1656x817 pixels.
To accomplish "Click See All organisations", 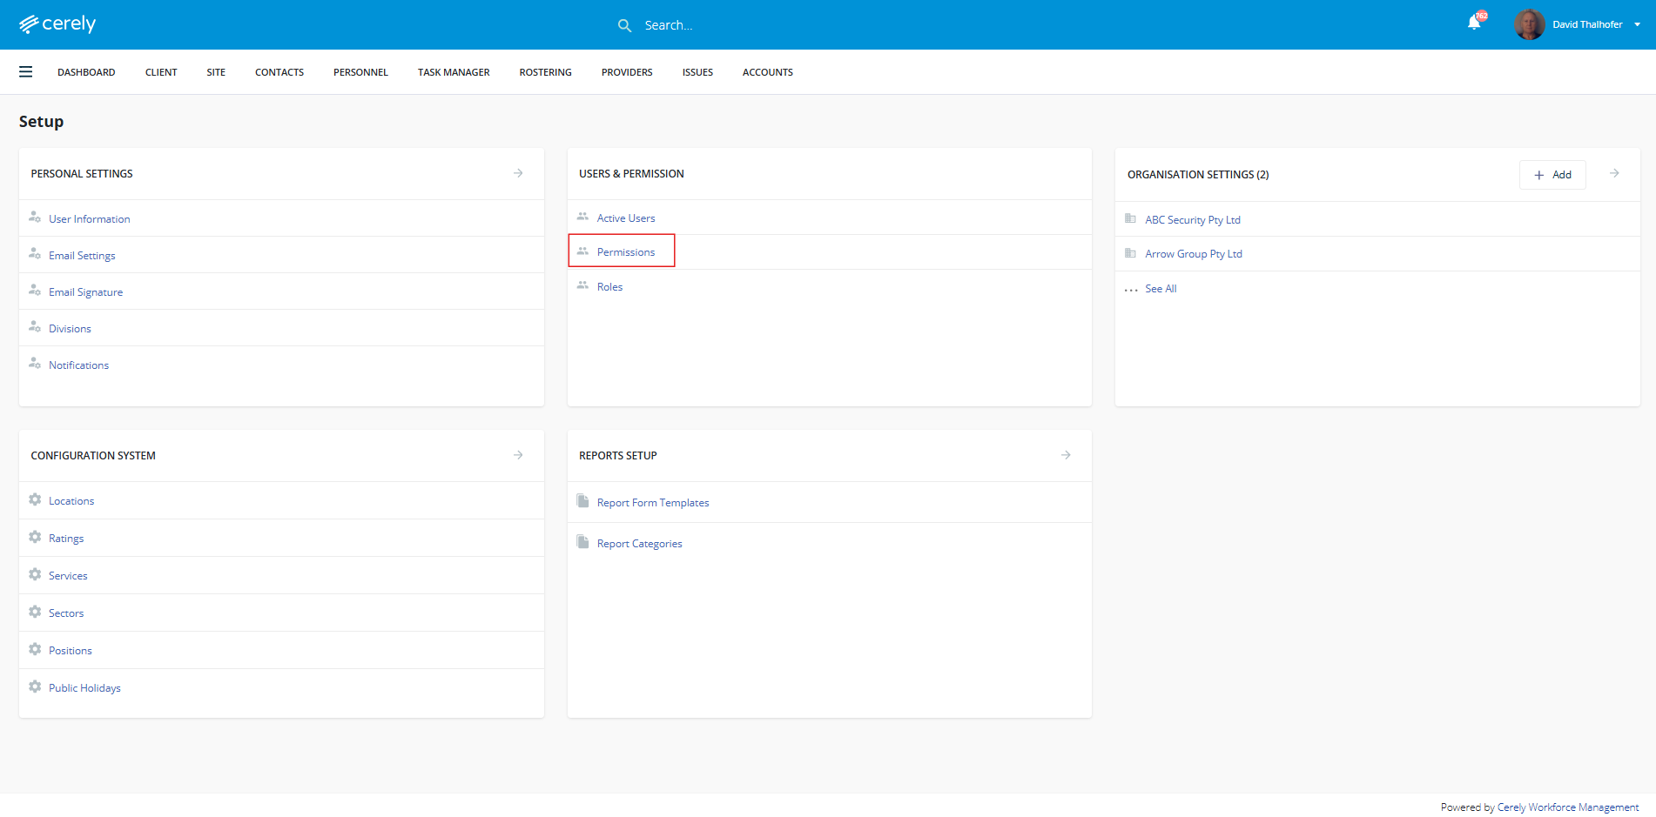I will tap(1161, 289).
